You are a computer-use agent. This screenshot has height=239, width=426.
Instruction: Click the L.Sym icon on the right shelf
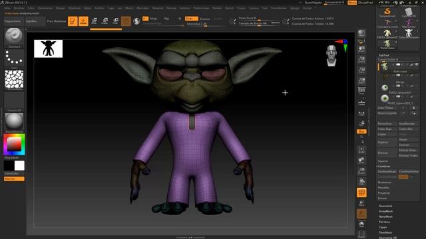361,114
